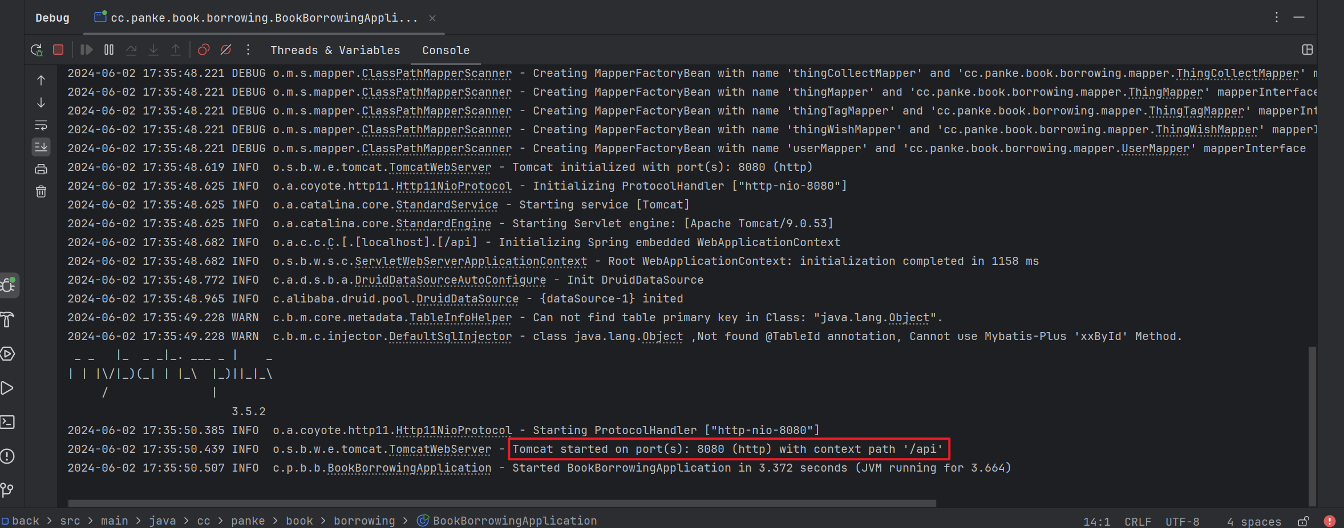Open the BookBorrowingApplication class link in log

pyautogui.click(x=409, y=468)
